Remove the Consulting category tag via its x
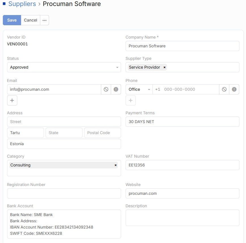 [116, 165]
